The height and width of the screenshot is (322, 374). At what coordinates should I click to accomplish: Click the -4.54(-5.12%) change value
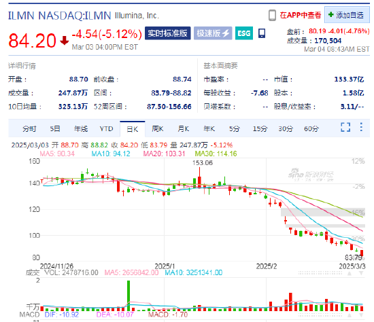click(x=107, y=34)
